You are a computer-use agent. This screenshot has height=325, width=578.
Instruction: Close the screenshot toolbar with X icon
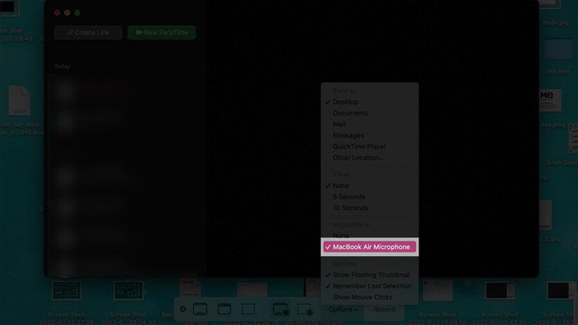coord(183,310)
